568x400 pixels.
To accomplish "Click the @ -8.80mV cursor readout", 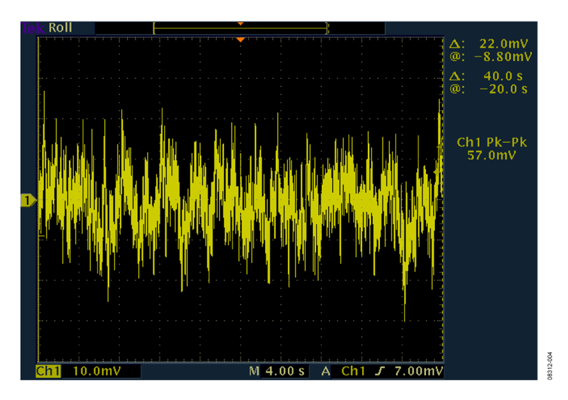I will (490, 57).
